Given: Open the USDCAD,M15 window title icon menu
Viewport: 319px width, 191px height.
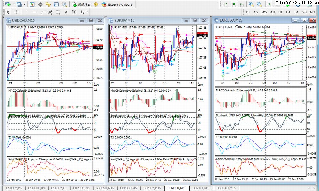Looking at the screenshot, I should coord(9,20).
